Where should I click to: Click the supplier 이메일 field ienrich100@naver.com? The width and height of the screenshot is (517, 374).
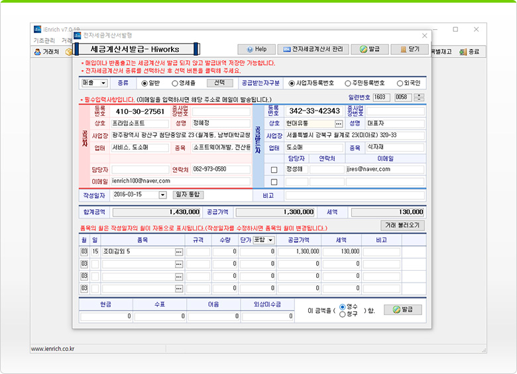181,181
